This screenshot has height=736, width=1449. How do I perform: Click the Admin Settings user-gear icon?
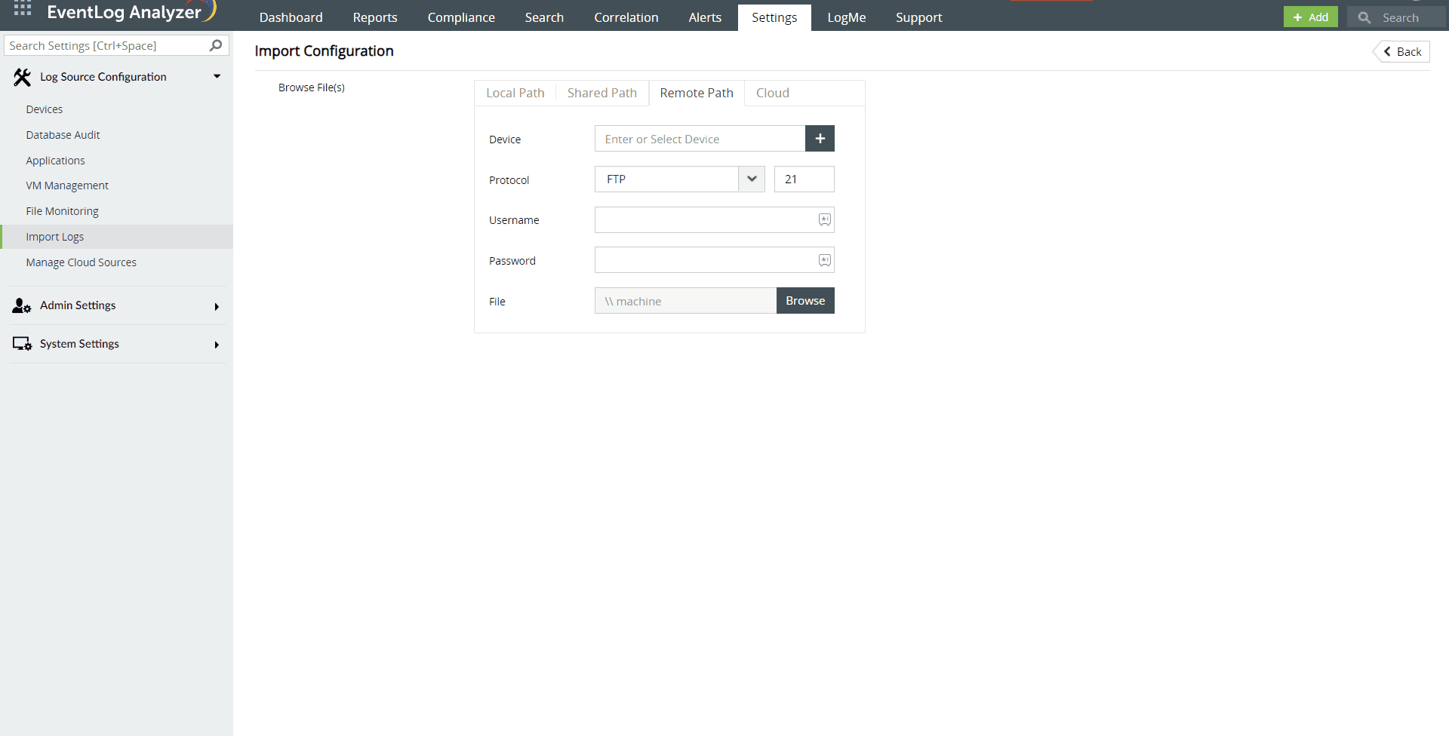[22, 305]
